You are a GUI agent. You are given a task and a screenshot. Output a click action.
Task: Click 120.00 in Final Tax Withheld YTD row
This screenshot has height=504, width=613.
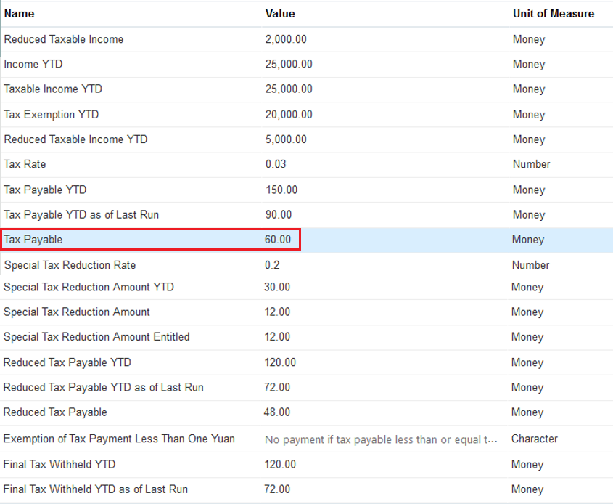pyautogui.click(x=280, y=465)
